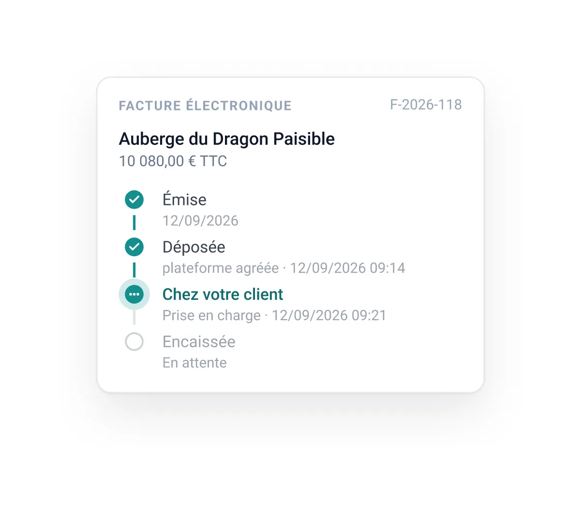The image size is (582, 510).
Task: Click the Émise green checkmark icon
Action: tap(134, 200)
